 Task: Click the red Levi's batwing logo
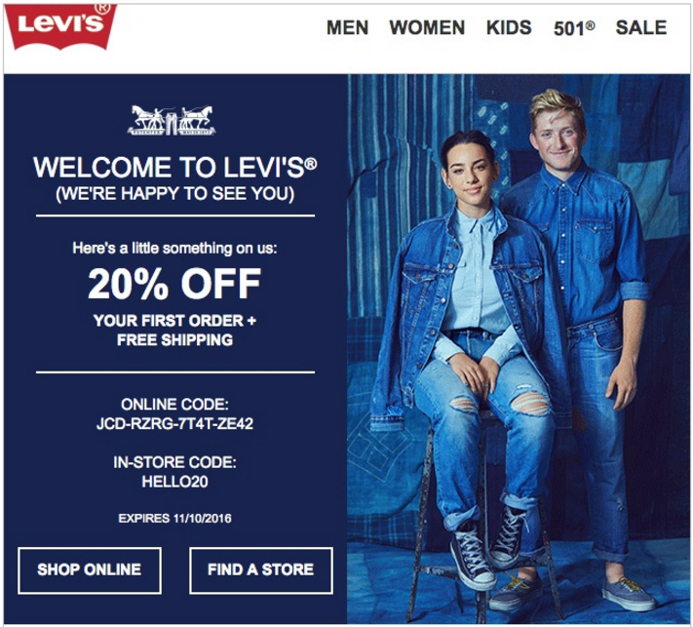pyautogui.click(x=60, y=26)
